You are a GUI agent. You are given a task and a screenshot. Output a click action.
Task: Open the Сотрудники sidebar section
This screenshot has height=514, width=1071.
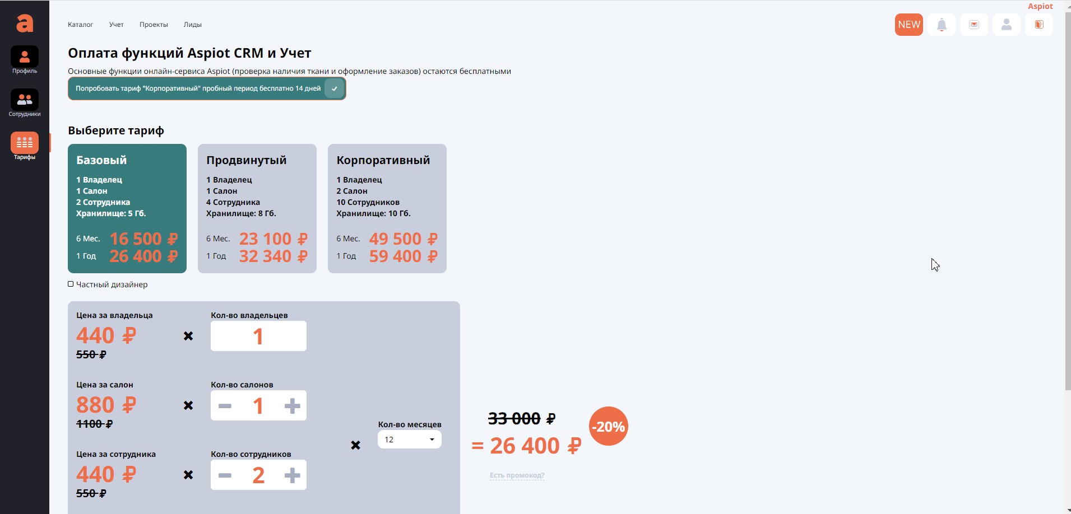pyautogui.click(x=25, y=100)
